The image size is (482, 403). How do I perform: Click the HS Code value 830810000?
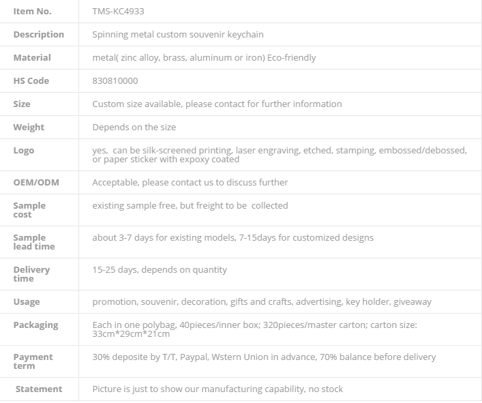[x=115, y=81]
